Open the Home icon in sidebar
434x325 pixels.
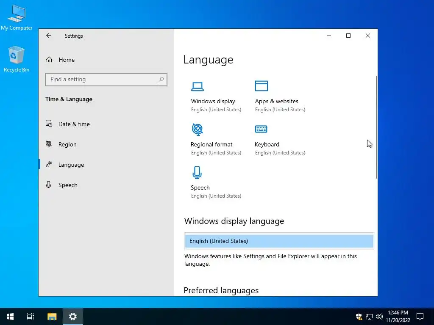[49, 60]
